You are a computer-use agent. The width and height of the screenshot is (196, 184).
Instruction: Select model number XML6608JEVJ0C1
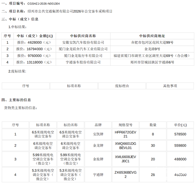(125, 159)
